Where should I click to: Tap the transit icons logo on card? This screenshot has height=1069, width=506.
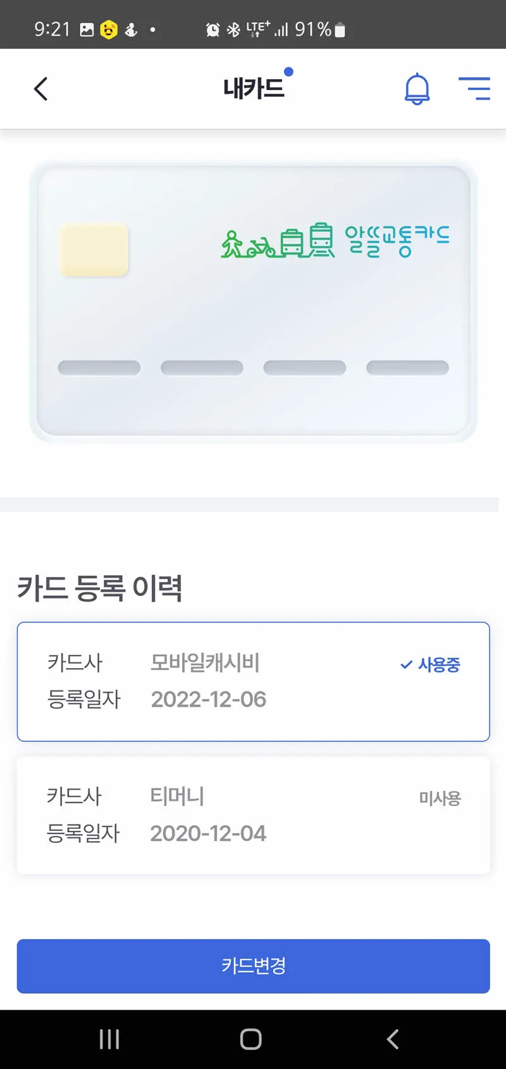tap(277, 241)
